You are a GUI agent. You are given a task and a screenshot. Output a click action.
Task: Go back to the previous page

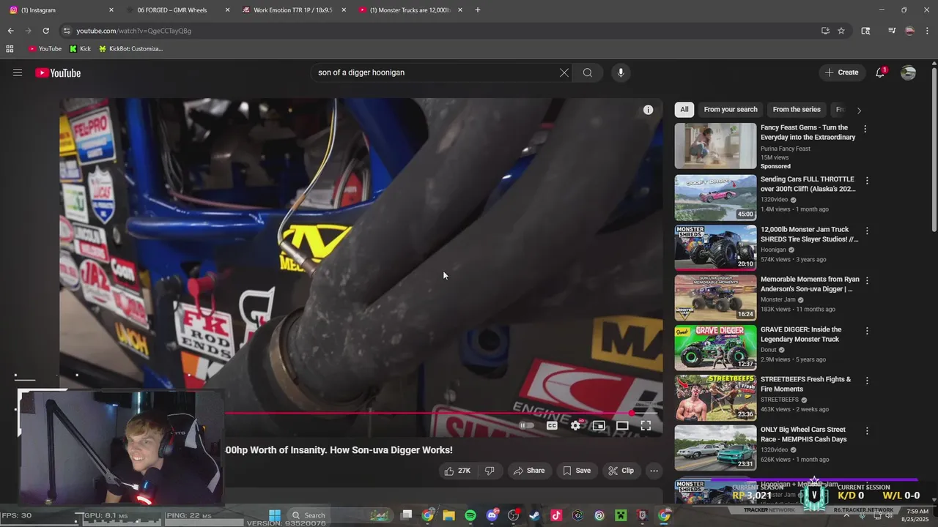[x=10, y=31]
